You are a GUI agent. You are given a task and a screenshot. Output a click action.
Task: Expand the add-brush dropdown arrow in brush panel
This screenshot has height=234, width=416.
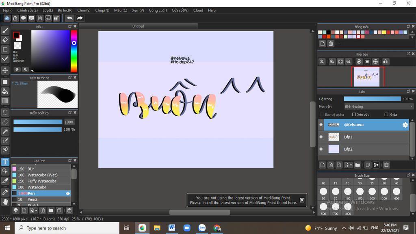click(x=36, y=210)
